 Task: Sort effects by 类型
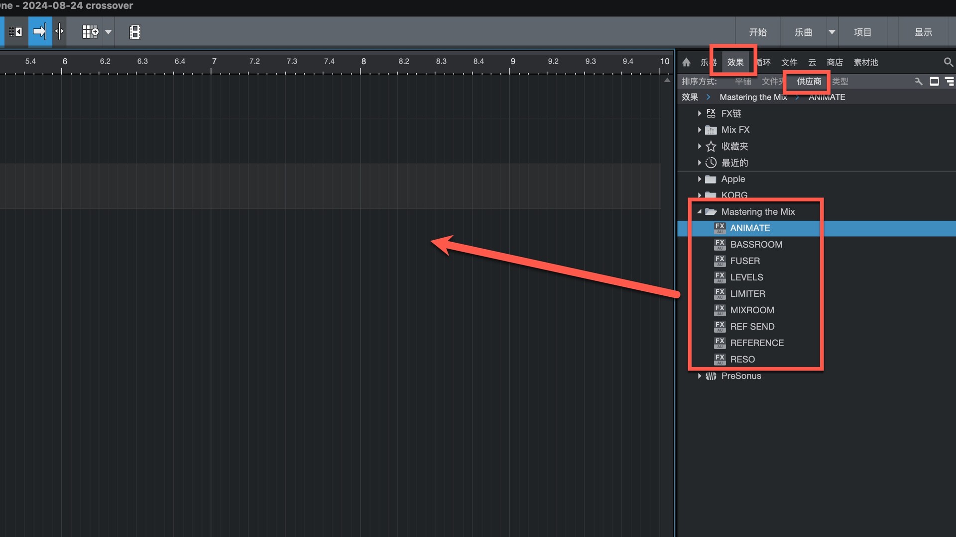click(x=840, y=82)
